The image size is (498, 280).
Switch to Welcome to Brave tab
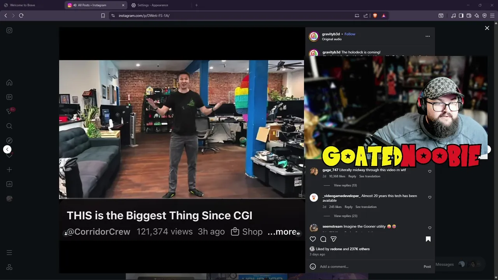tap(31, 5)
